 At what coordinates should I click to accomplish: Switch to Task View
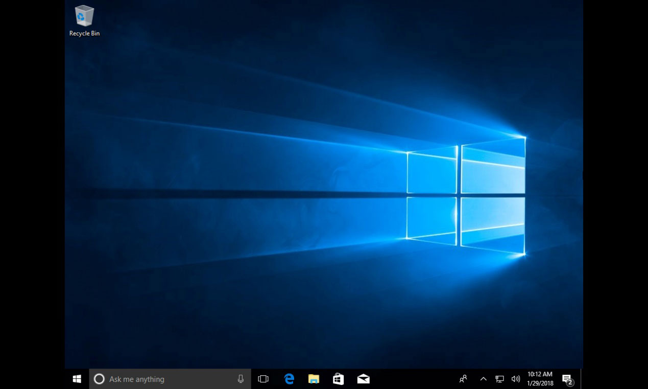pos(263,379)
